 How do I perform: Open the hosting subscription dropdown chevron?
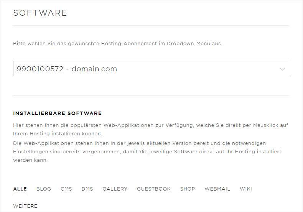[282, 69]
